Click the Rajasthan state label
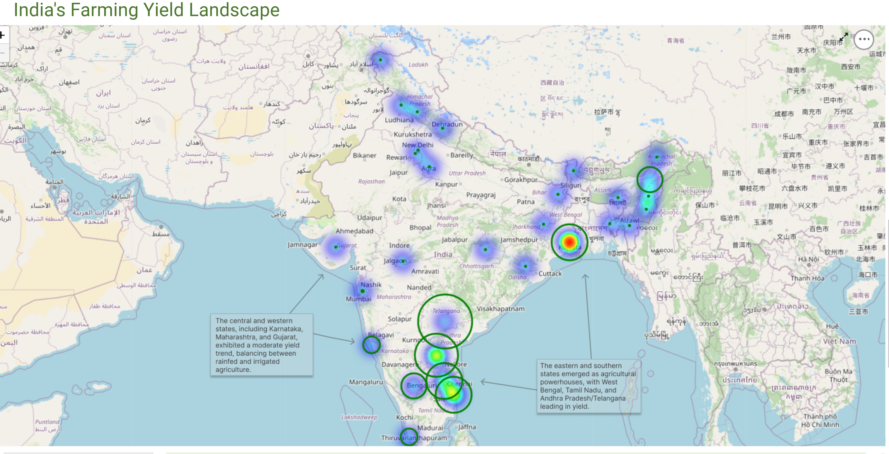The image size is (889, 454). pos(371,181)
